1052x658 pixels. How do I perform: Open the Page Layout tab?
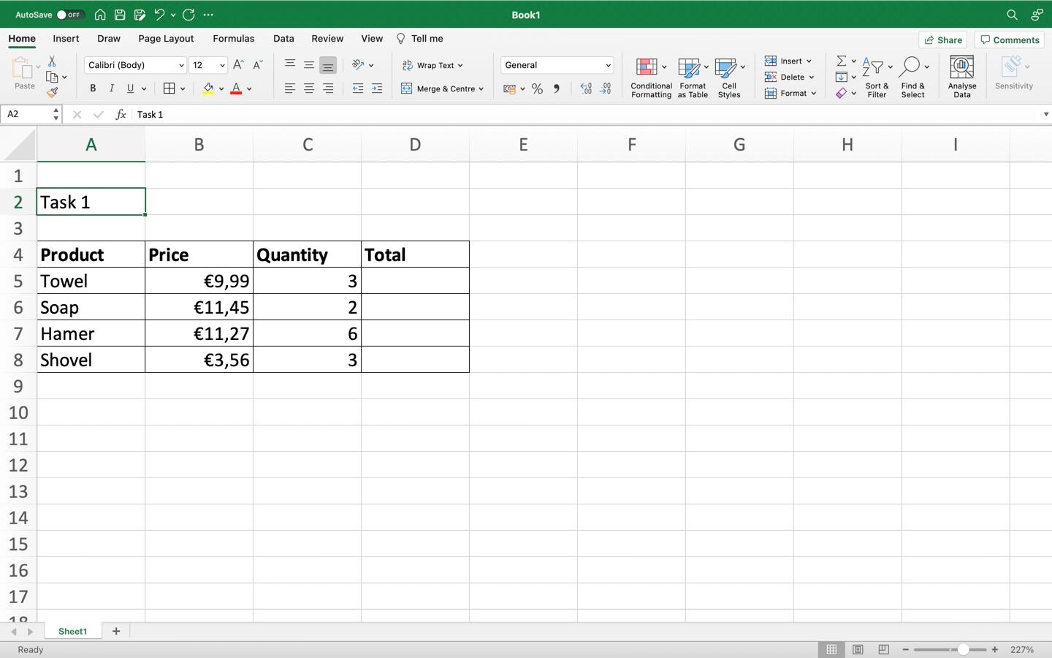(166, 39)
